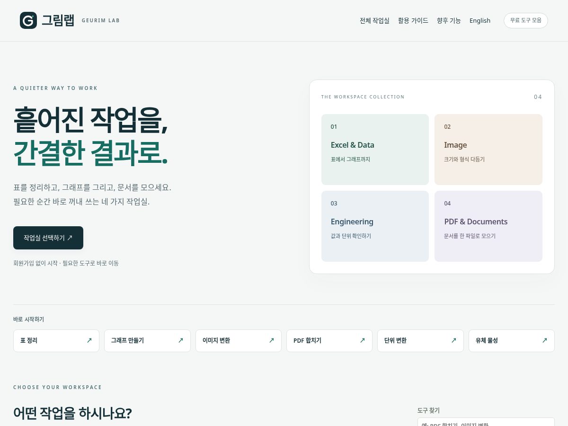Click the arrow icon on PDF 합치기
Viewport: 568px width, 426px height.
pyautogui.click(x=363, y=340)
